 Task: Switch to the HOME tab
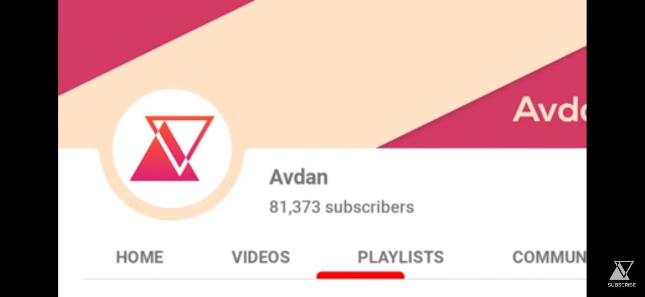coord(140,257)
